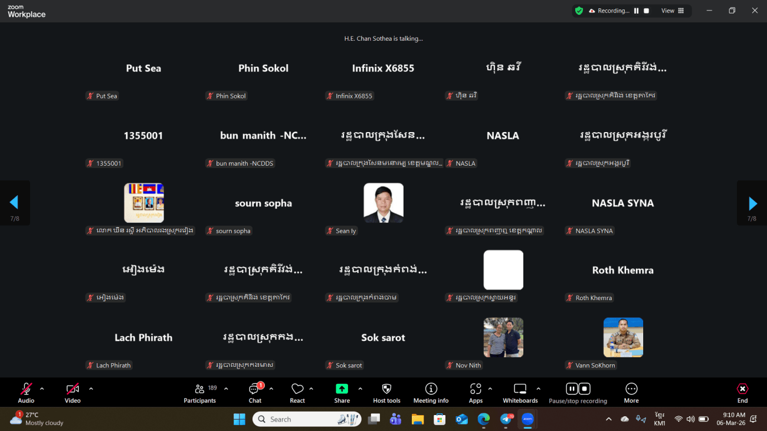Open the View layout menu
This screenshot has height=431, width=767.
point(672,11)
